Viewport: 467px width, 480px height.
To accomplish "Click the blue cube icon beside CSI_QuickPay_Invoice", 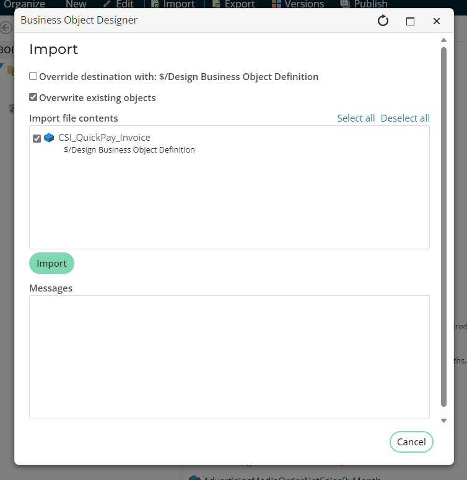I will coord(49,138).
